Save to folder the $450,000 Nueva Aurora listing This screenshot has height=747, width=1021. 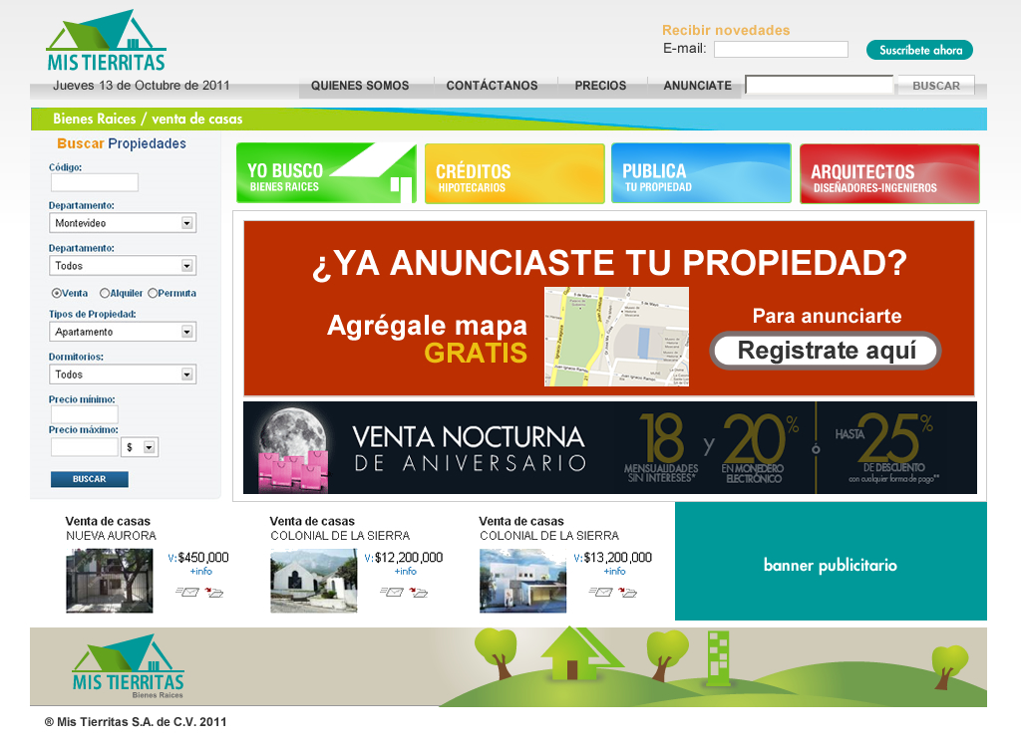(213, 592)
